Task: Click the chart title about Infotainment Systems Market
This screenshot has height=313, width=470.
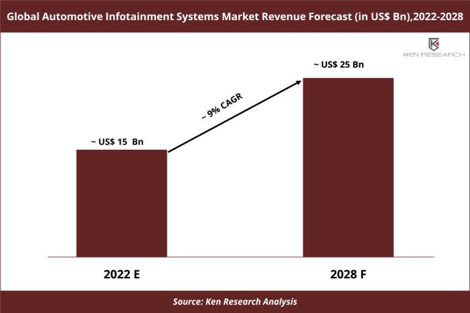Action: 235,17
